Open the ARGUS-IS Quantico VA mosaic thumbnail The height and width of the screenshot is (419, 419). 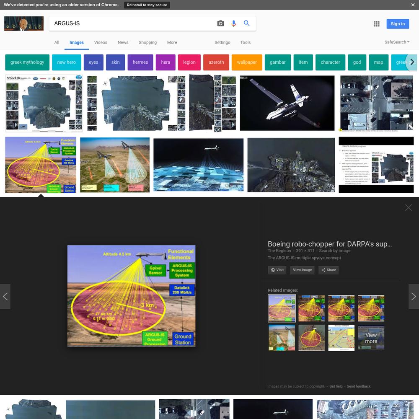(x=44, y=103)
